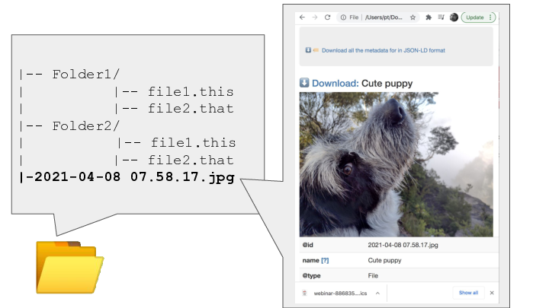Viewport: 549px width, 308px height.
Task: Open the three-dot menu beside Update
Action: click(490, 17)
